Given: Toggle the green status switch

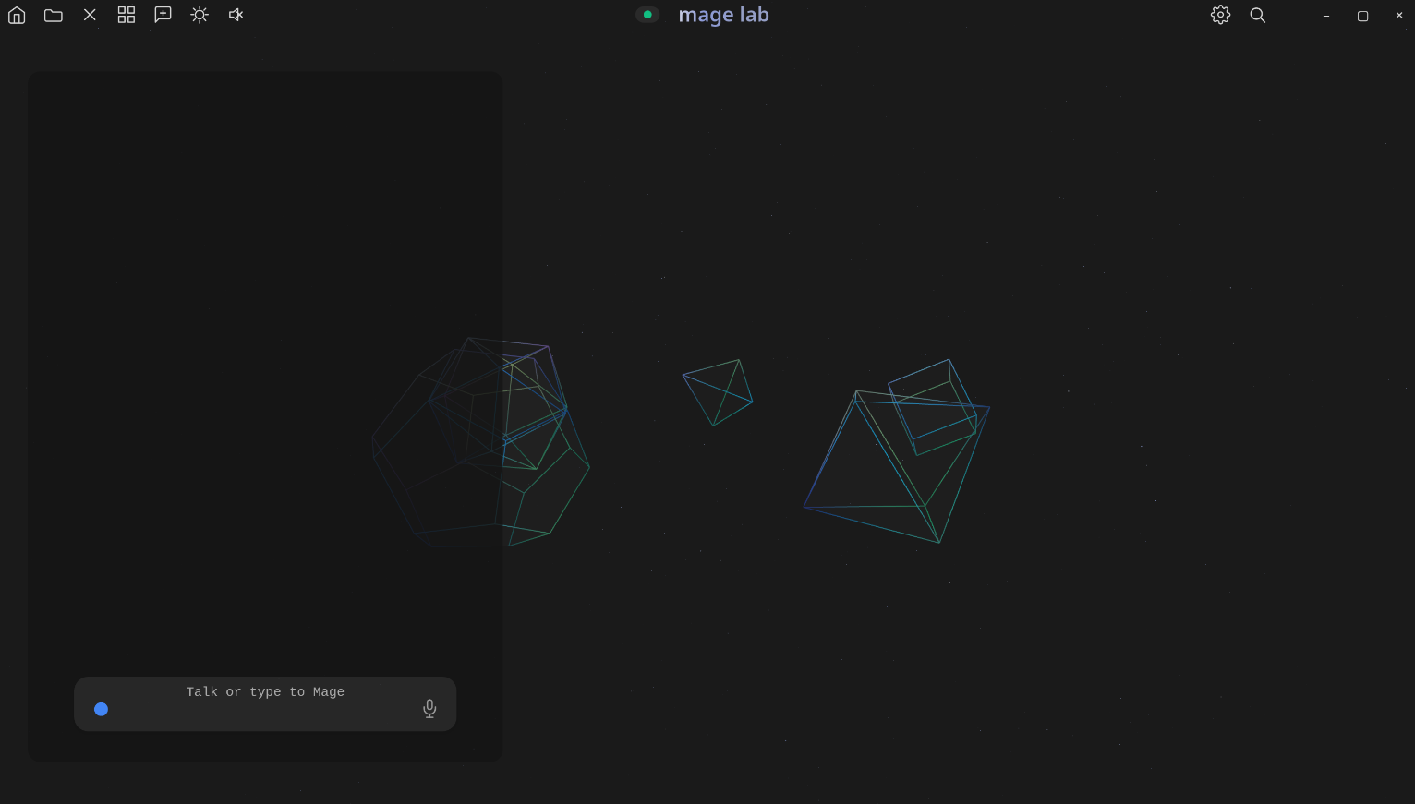Looking at the screenshot, I should (647, 15).
